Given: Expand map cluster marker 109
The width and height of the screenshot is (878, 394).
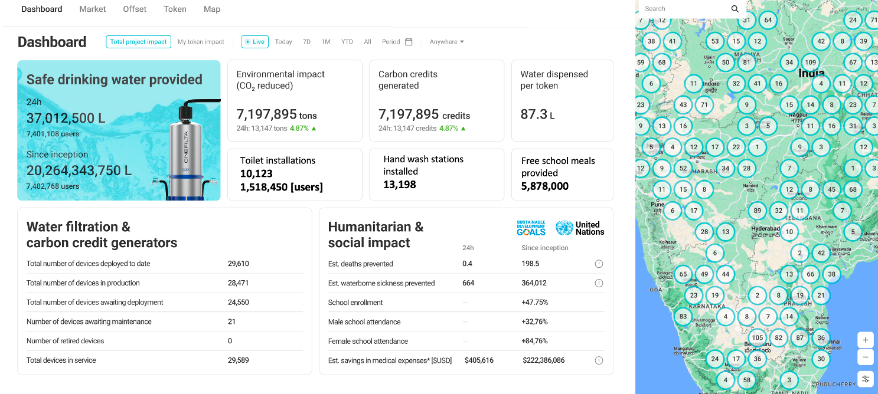Looking at the screenshot, I should point(810,63).
